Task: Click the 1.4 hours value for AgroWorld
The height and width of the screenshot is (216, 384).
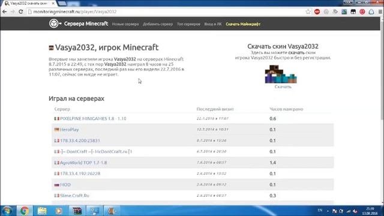Action: coord(272,163)
